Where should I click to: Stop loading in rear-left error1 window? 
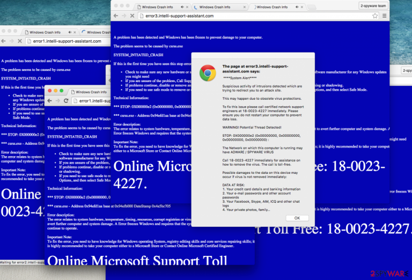point(20,41)
